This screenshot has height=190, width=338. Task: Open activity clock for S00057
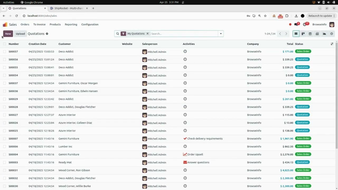[185, 51]
